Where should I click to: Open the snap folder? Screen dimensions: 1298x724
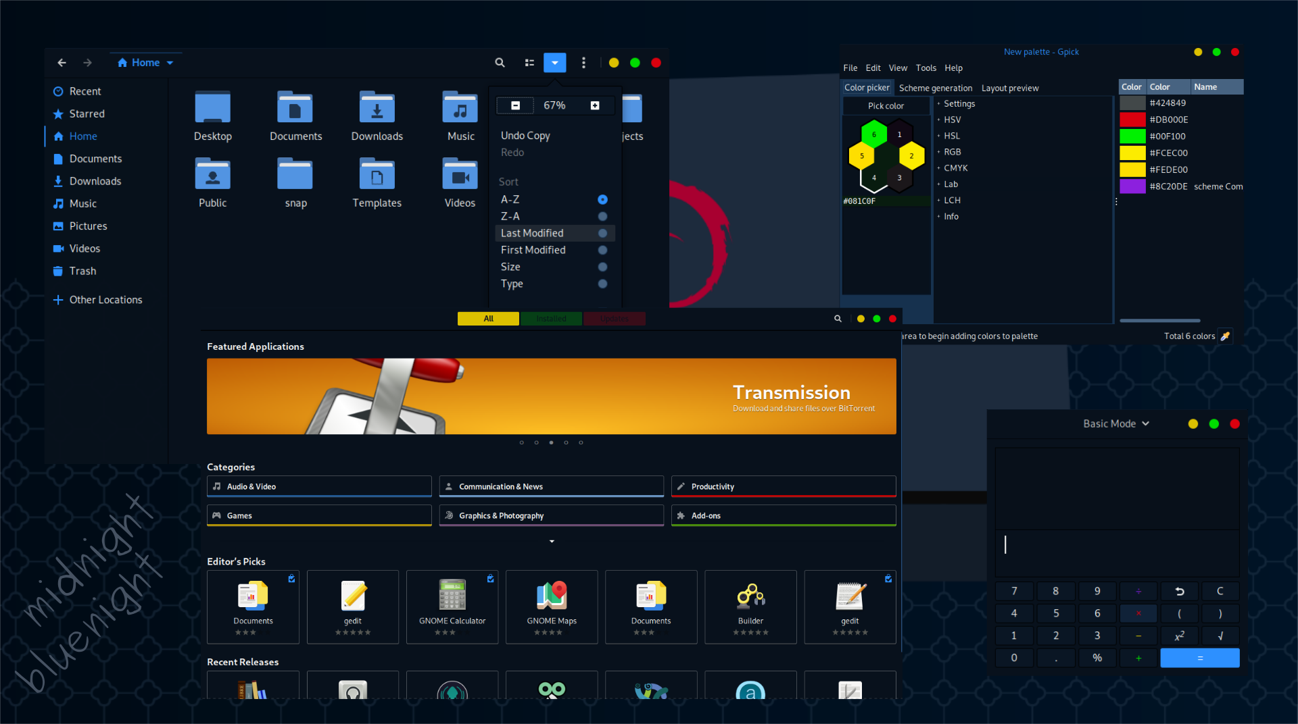[x=295, y=183]
